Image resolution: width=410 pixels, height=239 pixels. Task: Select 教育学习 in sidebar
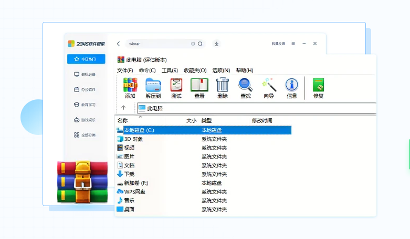[x=85, y=105]
